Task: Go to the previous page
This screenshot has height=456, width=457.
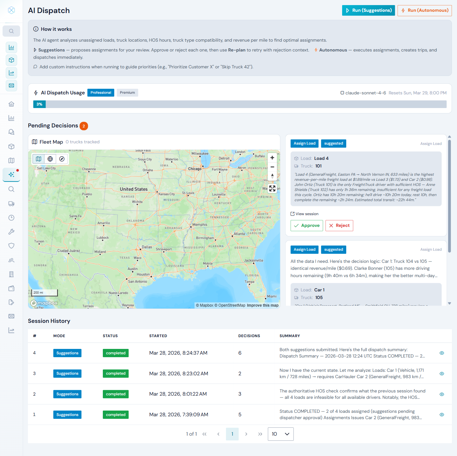Action: click(x=218, y=434)
